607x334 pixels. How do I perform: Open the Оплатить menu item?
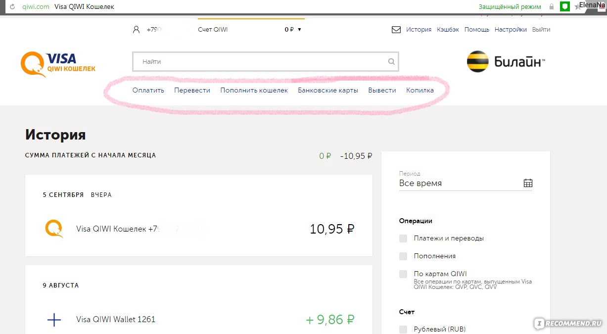pos(148,91)
